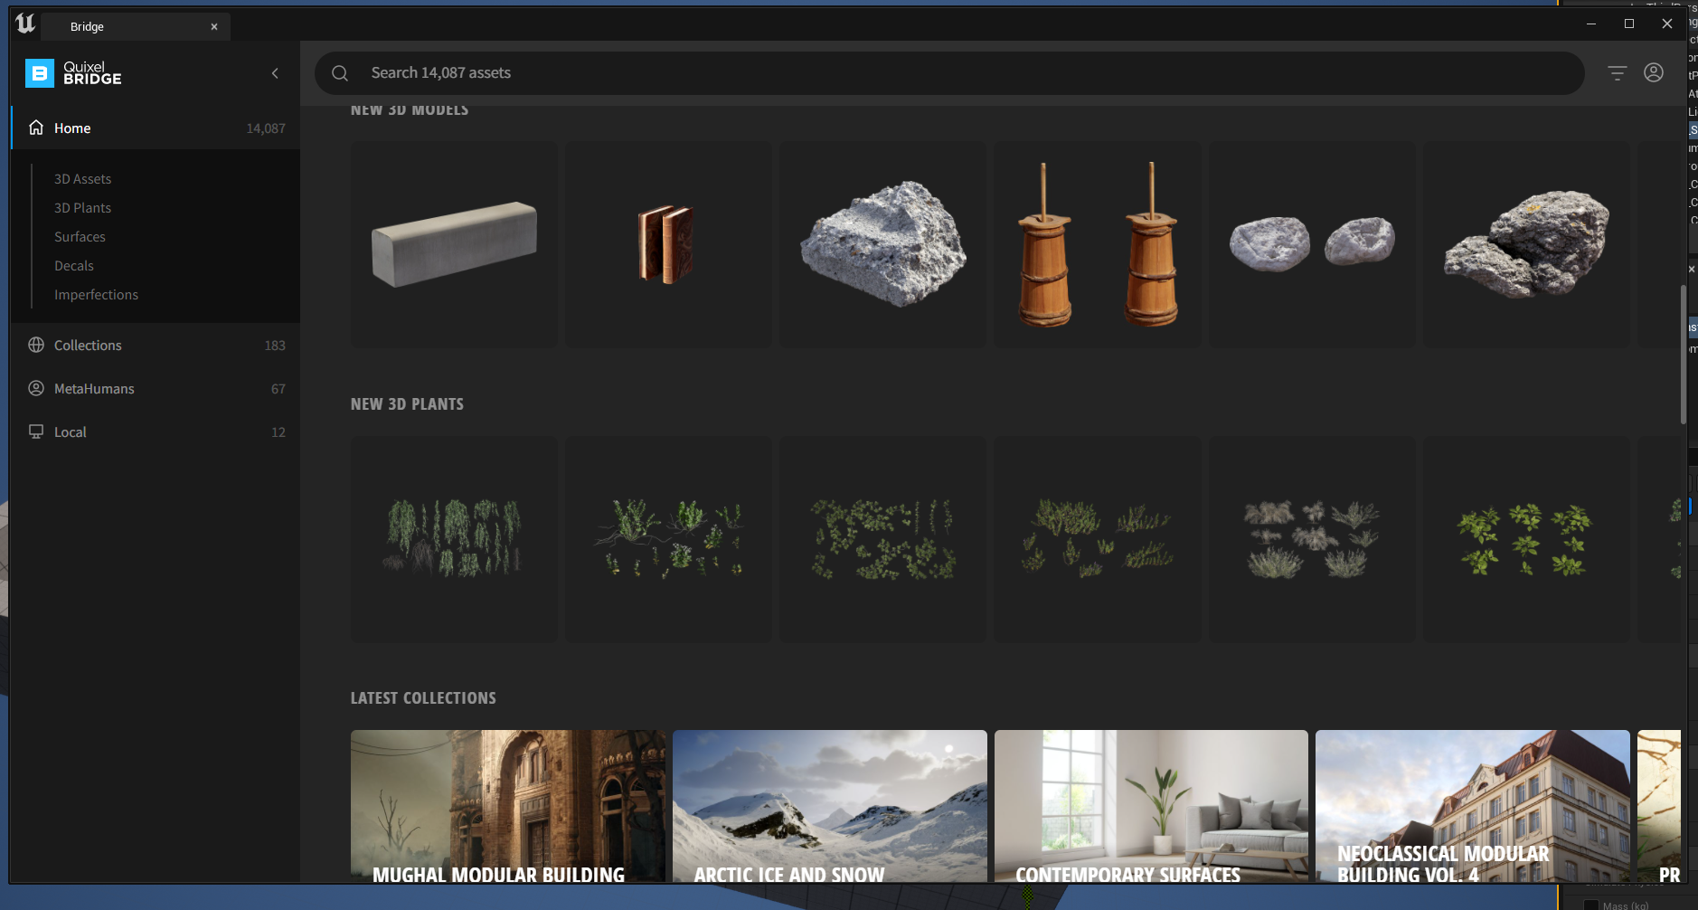Click the Local monitor icon

point(36,431)
